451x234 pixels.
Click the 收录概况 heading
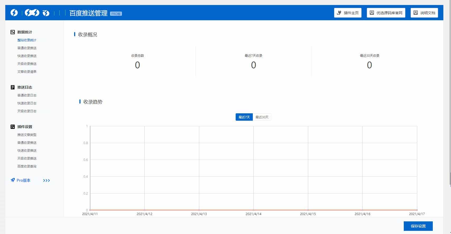click(x=88, y=35)
